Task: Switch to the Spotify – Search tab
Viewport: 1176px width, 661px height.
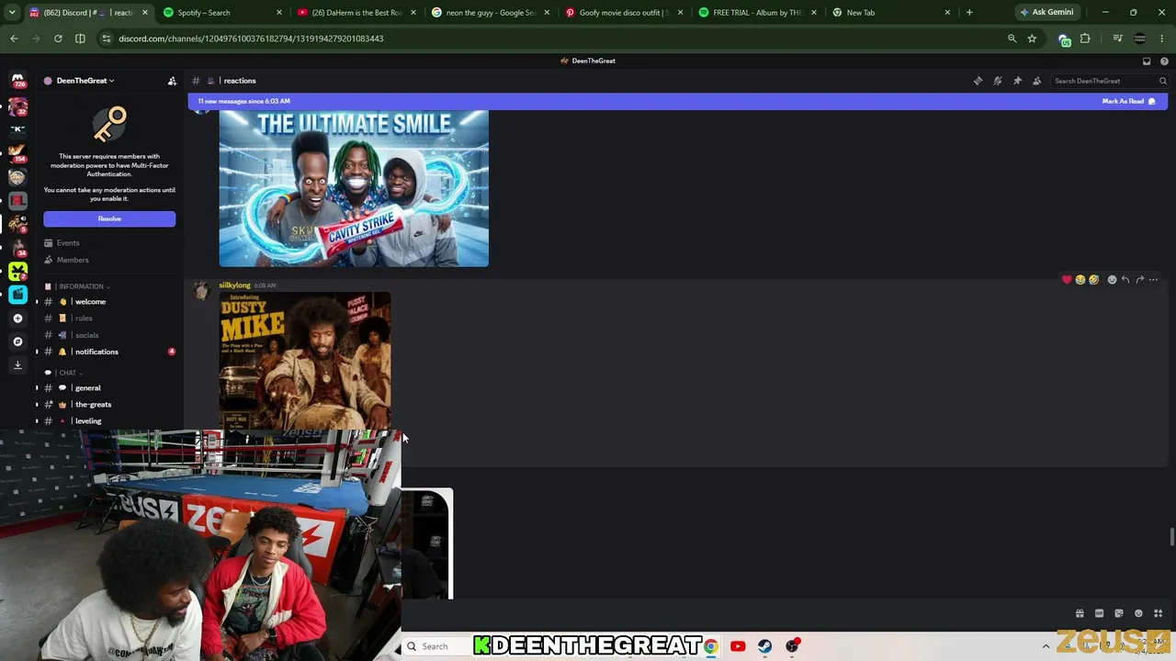Action: click(x=223, y=13)
